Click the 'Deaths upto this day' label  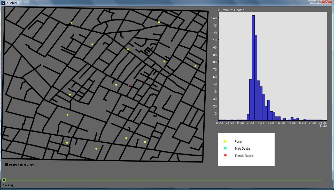tap(21, 165)
